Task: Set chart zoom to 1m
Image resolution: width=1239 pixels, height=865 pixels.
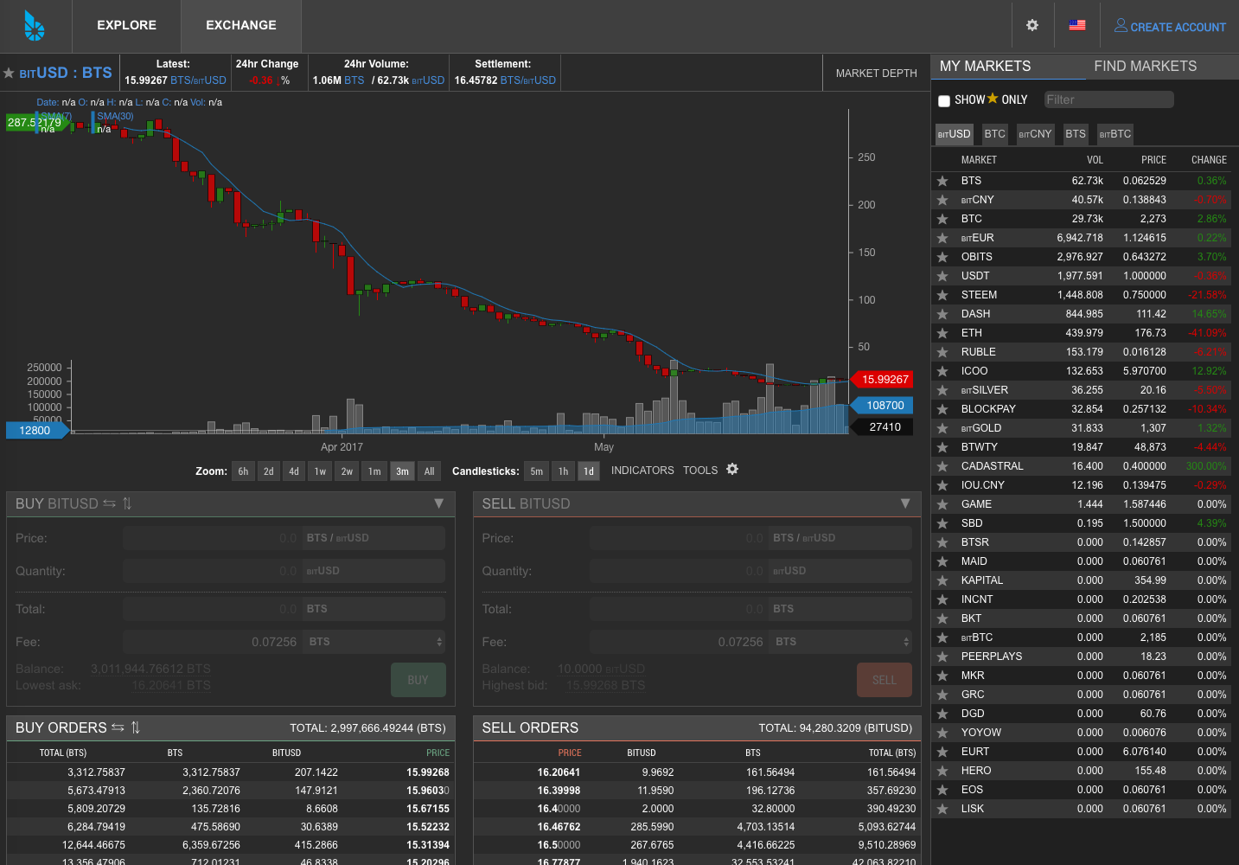Action: (374, 471)
